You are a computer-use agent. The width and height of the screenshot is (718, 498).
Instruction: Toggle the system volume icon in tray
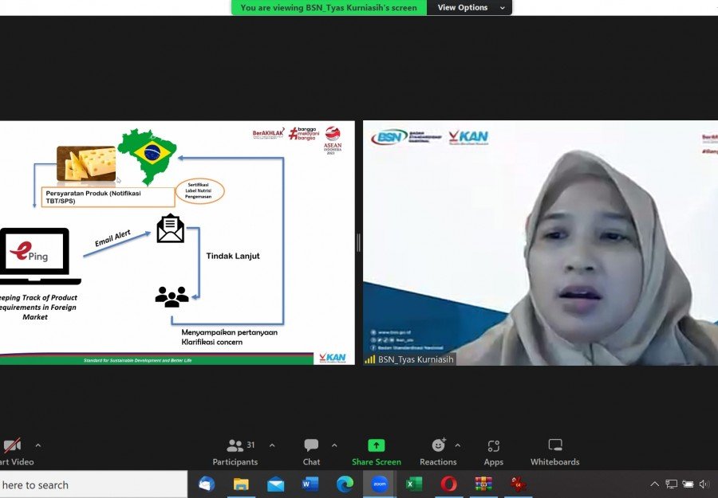(704, 484)
